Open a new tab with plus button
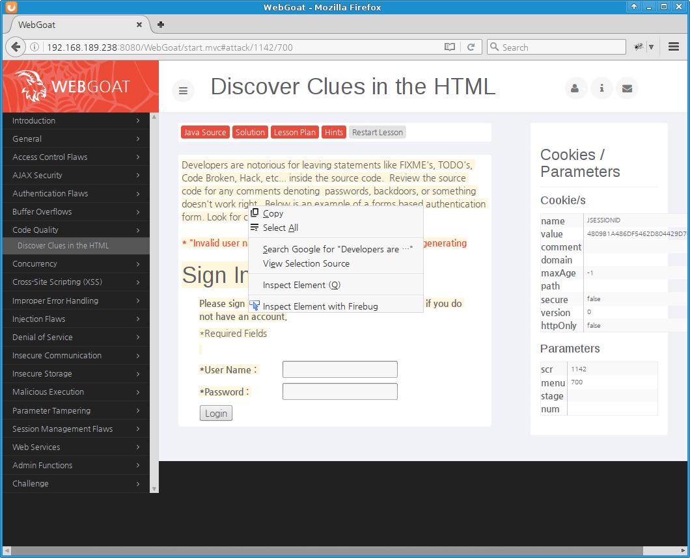Screen dimensions: 690x558 (161, 25)
